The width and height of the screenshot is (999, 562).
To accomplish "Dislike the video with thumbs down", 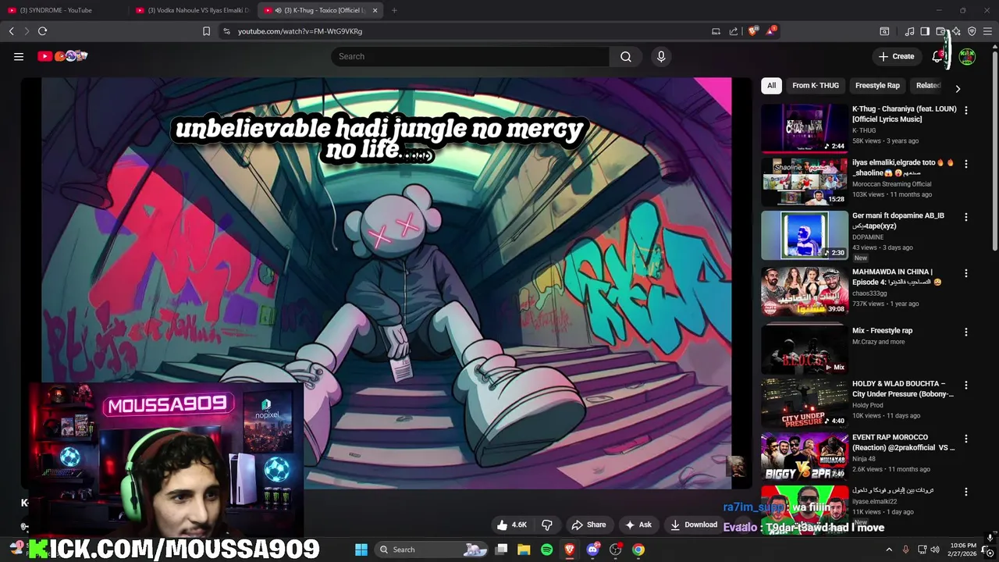I will 547,525.
